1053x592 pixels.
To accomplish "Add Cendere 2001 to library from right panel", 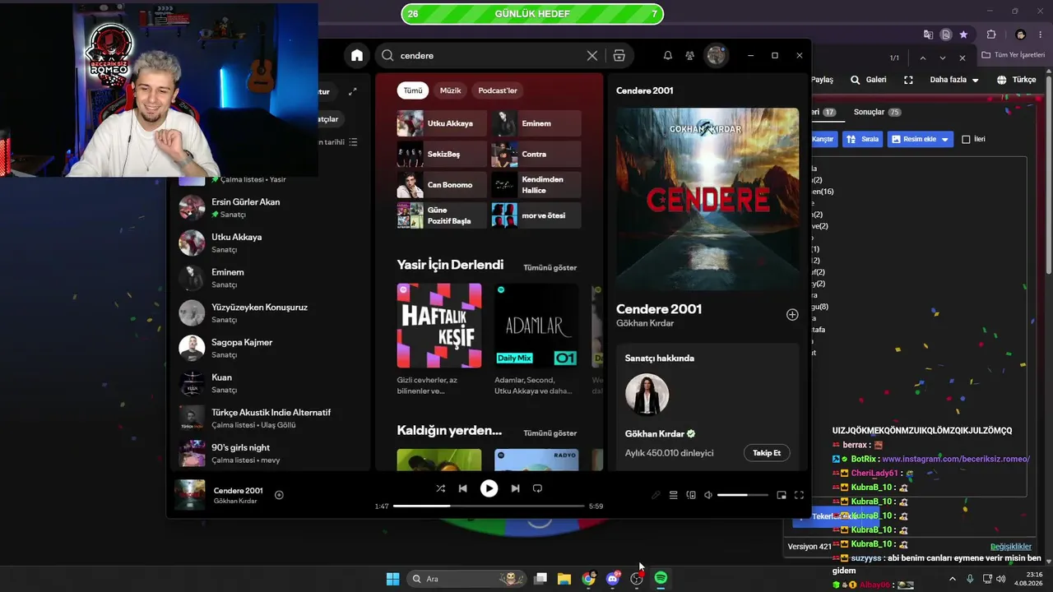I will pyautogui.click(x=792, y=315).
